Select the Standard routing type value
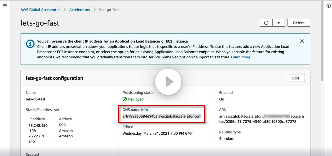 point(227,139)
